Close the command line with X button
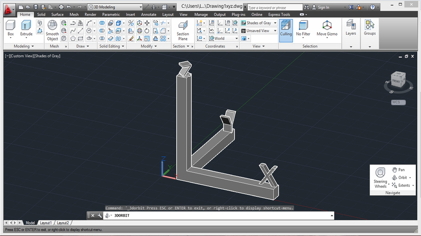 (x=93, y=216)
